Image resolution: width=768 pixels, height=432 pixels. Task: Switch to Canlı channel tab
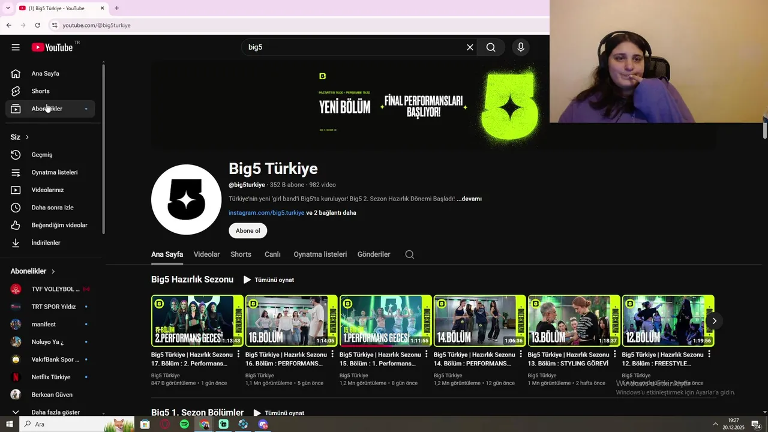tap(272, 254)
